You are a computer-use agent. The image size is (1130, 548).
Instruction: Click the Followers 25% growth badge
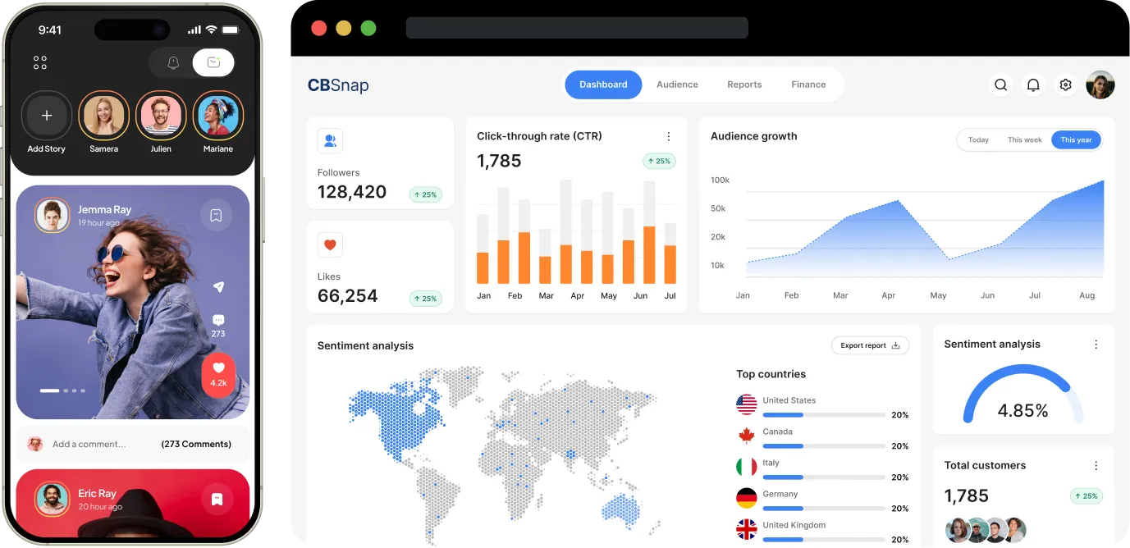point(425,194)
